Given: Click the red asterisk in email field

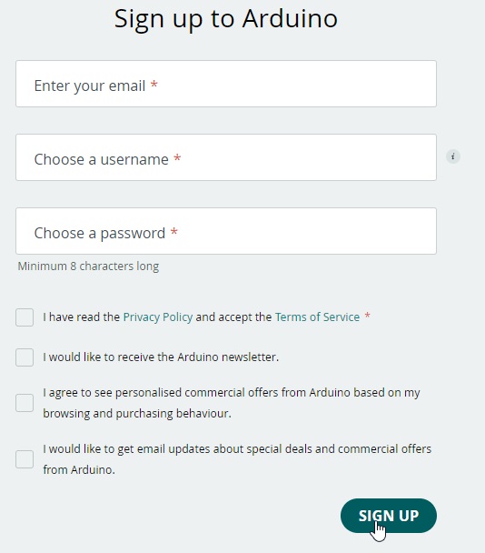Looking at the screenshot, I should (153, 85).
